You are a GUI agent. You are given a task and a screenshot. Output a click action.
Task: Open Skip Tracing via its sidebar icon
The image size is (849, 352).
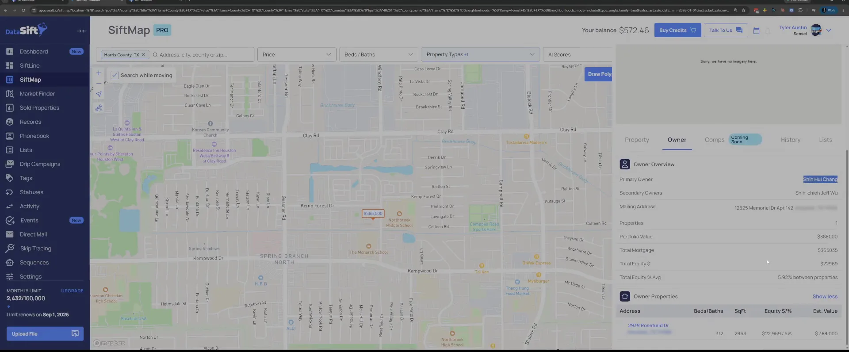pyautogui.click(x=10, y=249)
